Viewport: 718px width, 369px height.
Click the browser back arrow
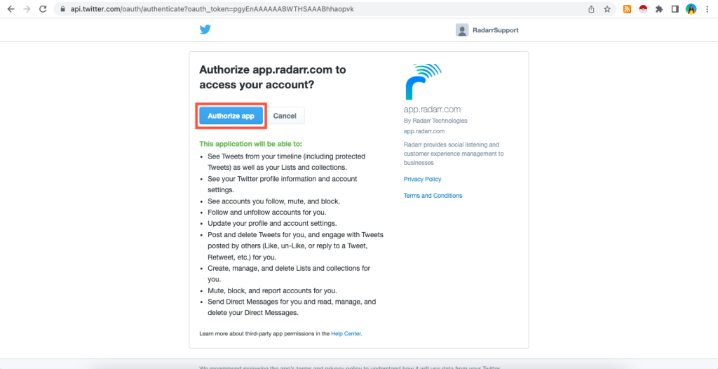coord(11,9)
